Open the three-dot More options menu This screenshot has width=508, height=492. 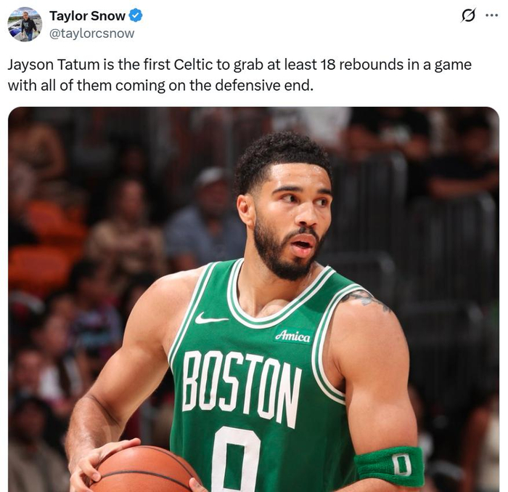point(491,16)
